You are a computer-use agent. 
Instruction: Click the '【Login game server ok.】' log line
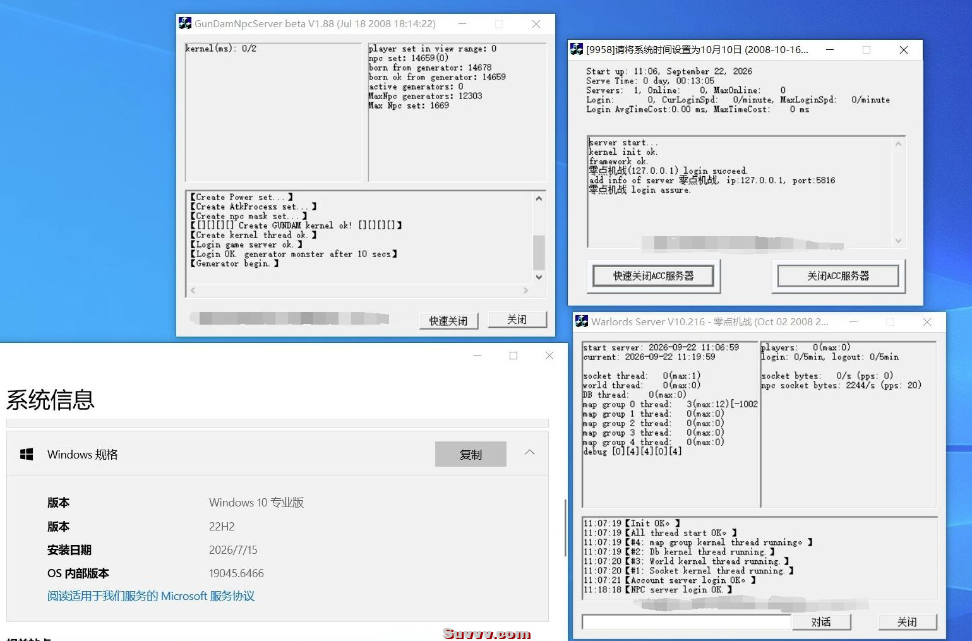[x=246, y=244]
